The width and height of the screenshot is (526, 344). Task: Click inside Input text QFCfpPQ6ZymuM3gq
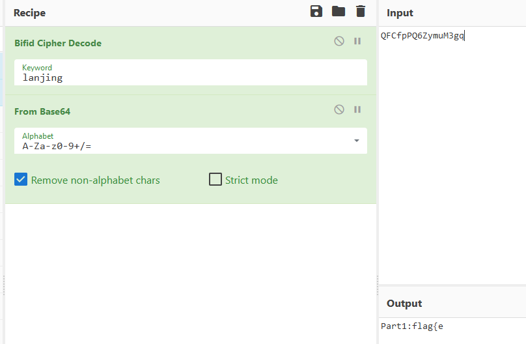coord(422,36)
